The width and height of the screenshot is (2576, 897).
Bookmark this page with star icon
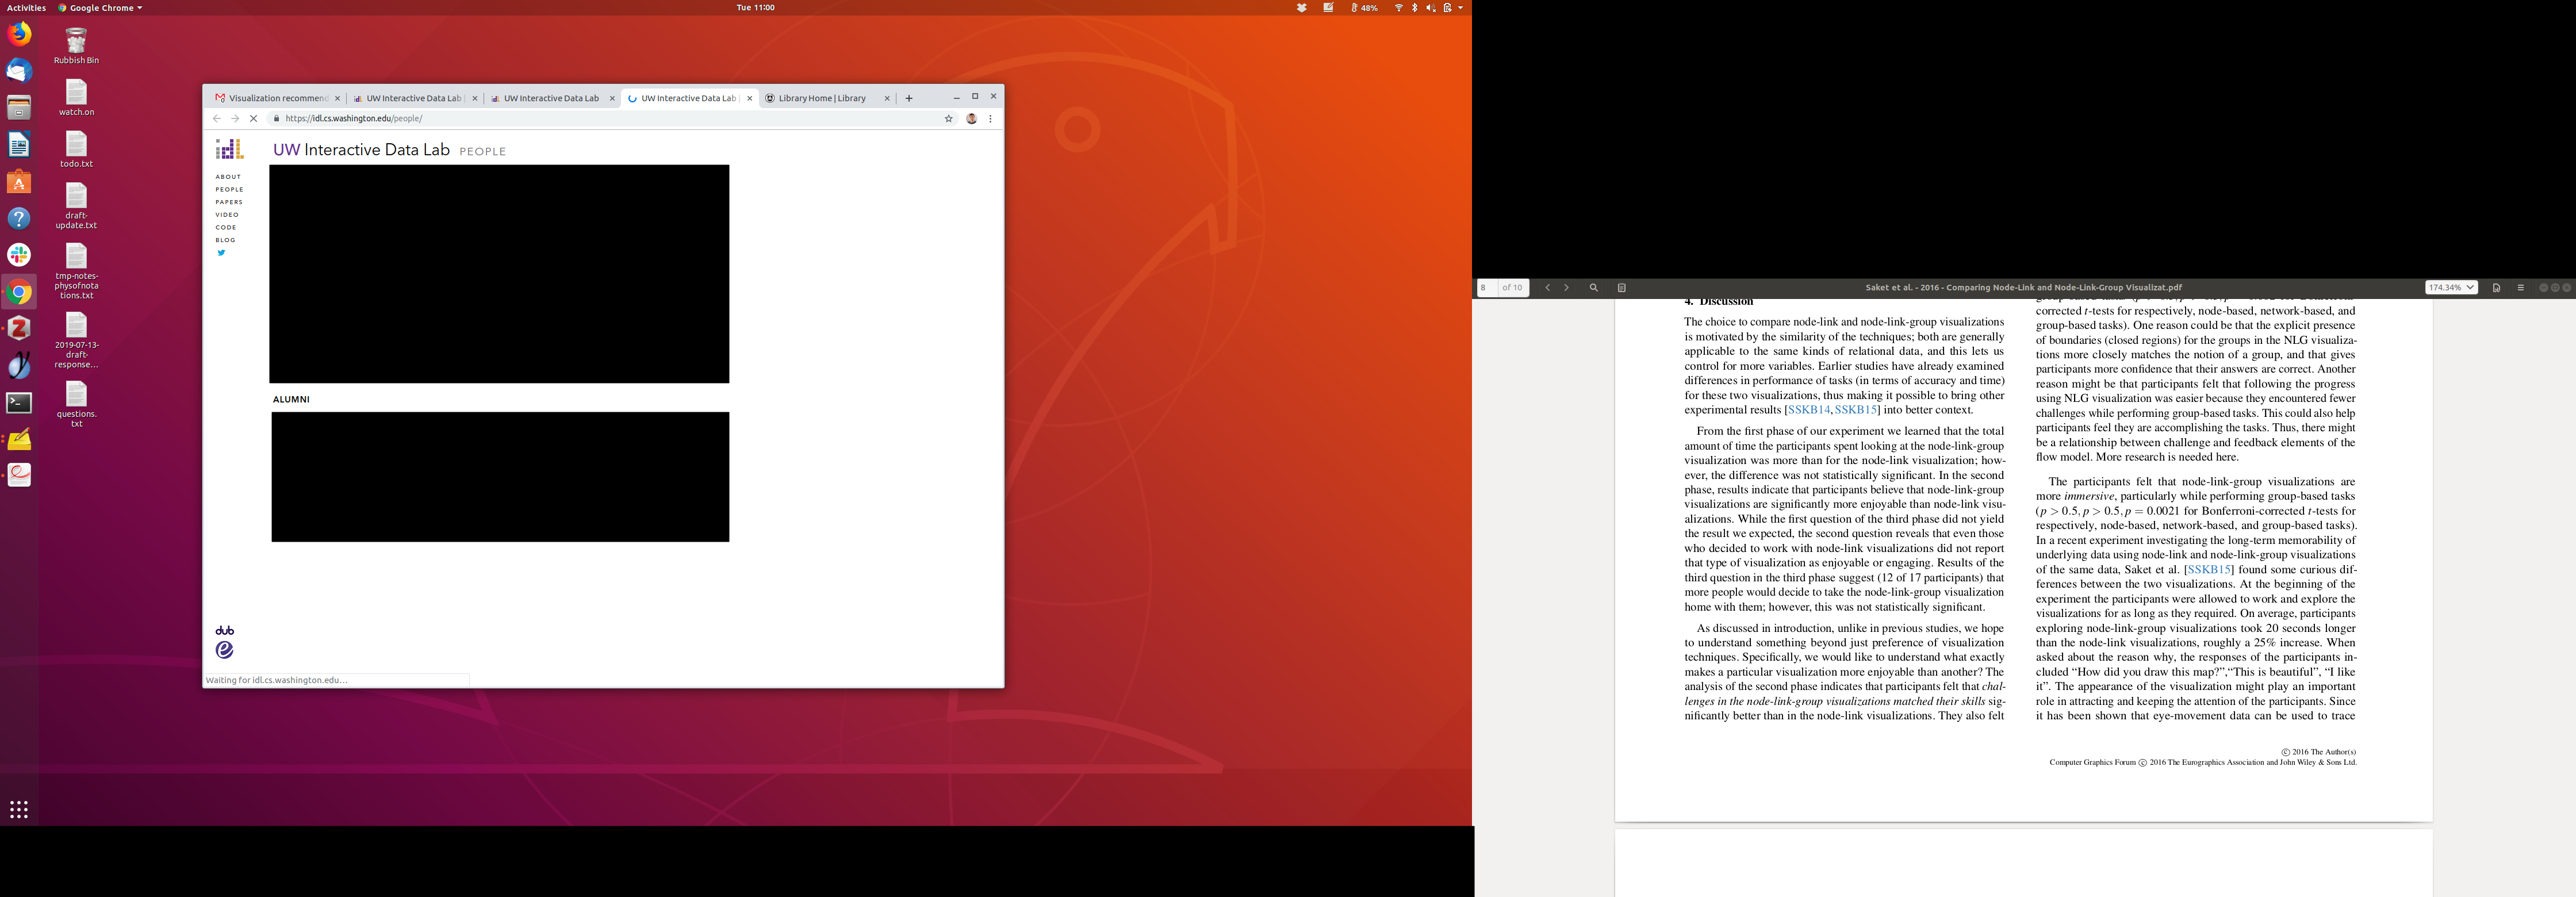(948, 118)
